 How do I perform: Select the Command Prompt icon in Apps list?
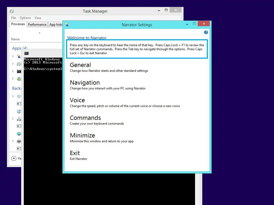19,72
